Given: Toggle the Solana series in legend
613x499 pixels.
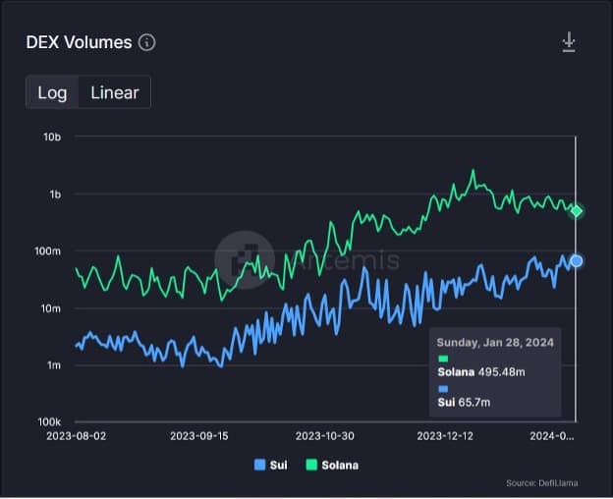Looking at the screenshot, I should 332,465.
